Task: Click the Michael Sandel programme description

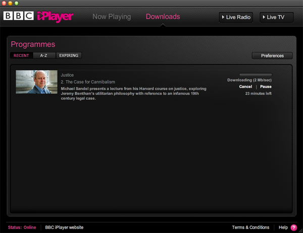Action: 133,93
